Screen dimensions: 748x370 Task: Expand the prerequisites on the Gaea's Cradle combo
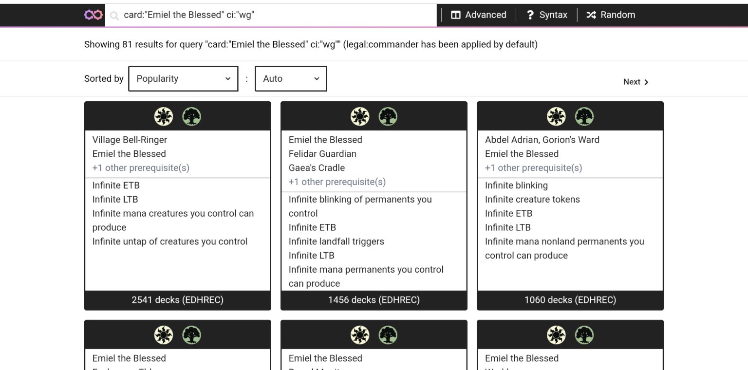(x=338, y=182)
